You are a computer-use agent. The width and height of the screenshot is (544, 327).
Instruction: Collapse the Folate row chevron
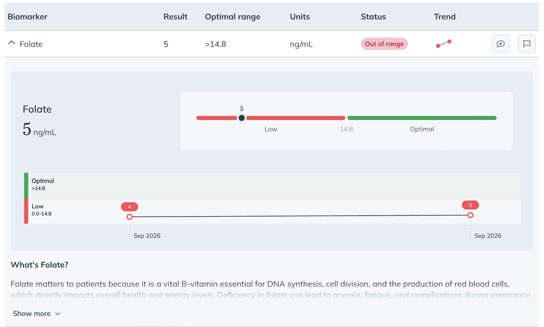(12, 43)
